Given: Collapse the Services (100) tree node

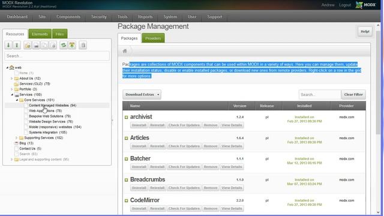Looking at the screenshot, I should point(12,95).
